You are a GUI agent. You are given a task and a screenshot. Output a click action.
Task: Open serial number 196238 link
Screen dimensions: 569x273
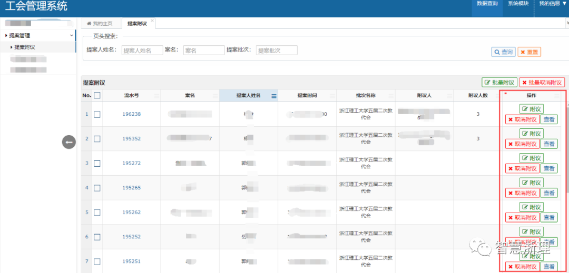(x=131, y=114)
